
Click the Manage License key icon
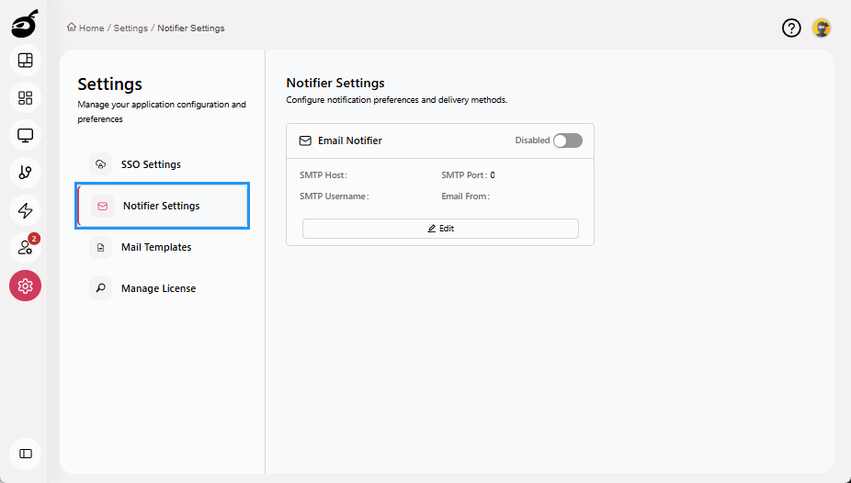tap(100, 288)
